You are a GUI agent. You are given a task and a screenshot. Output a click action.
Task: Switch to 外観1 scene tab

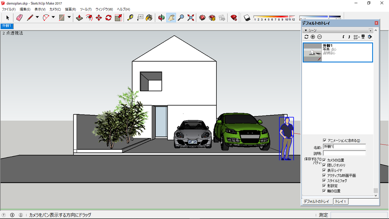pos(7,26)
